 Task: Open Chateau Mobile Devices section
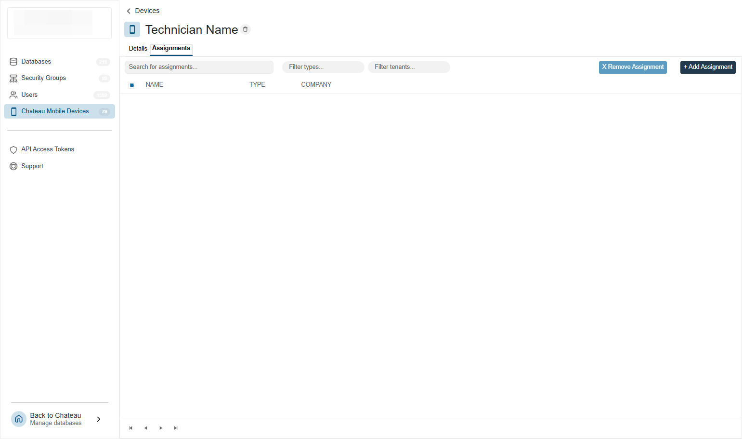coord(59,111)
